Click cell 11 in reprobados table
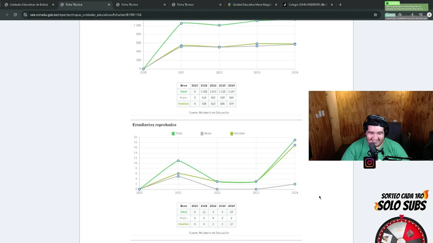433x243 pixels. point(204,212)
